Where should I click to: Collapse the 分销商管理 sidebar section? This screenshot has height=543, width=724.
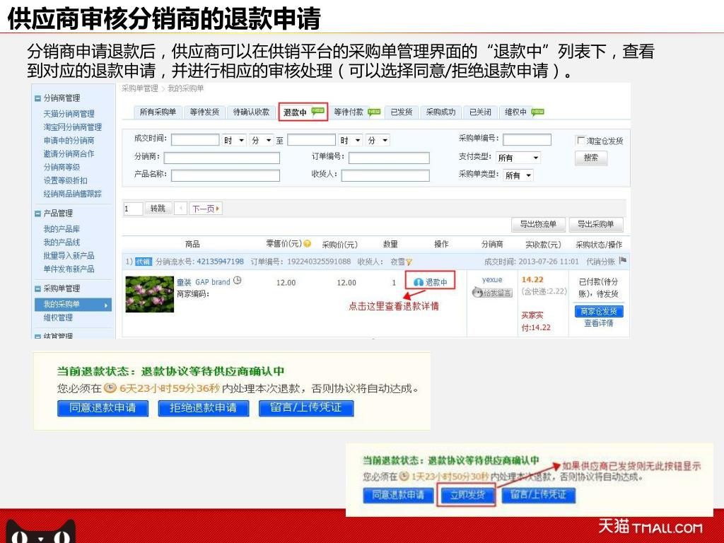tap(38, 98)
